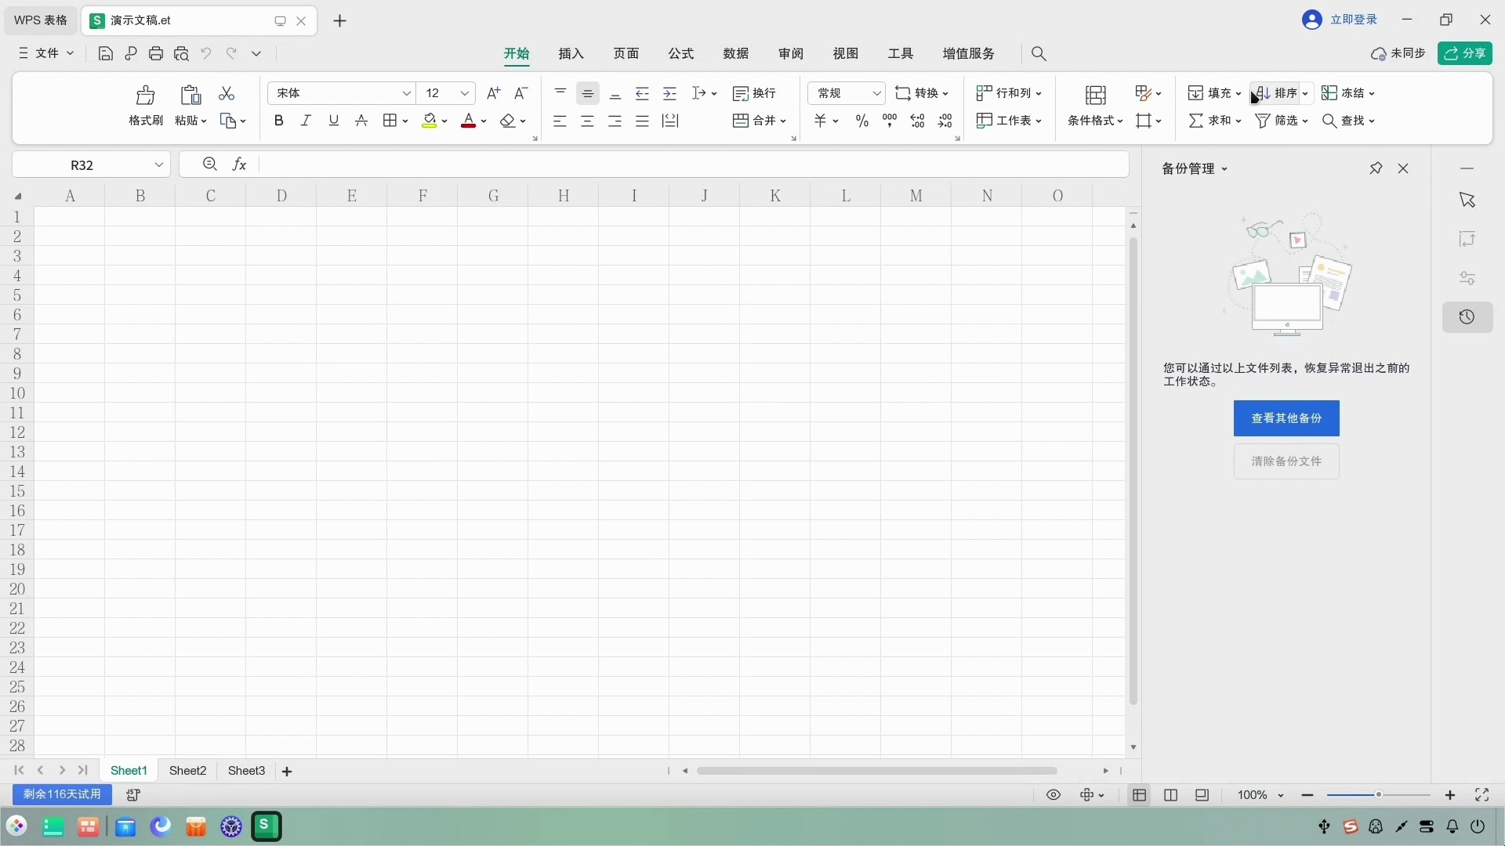Viewport: 1505px width, 846px height.
Task: Open the backup history sidebar icon
Action: (x=1467, y=317)
